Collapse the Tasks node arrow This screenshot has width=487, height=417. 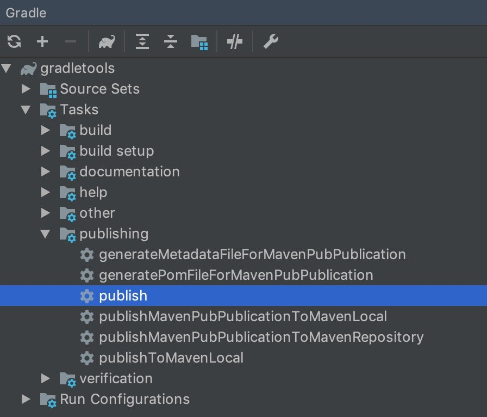[x=26, y=109]
